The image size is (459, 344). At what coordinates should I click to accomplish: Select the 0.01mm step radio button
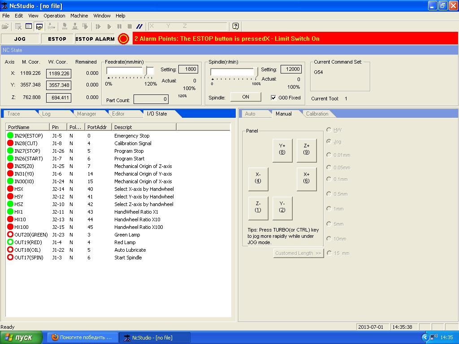pos(329,155)
